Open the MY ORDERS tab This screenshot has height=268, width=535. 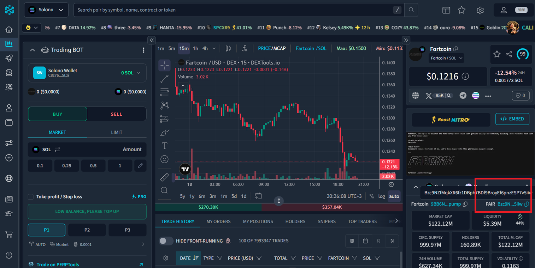[218, 221]
